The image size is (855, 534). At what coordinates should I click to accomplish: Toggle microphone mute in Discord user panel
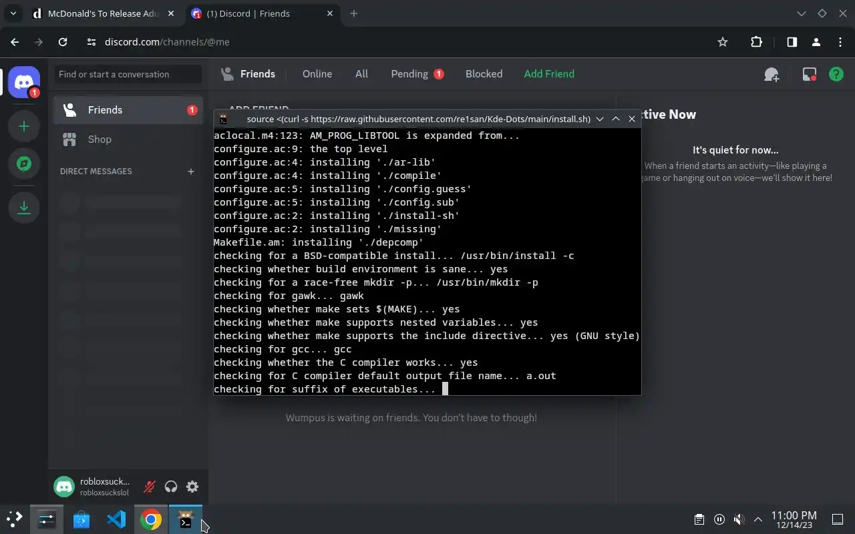click(150, 487)
